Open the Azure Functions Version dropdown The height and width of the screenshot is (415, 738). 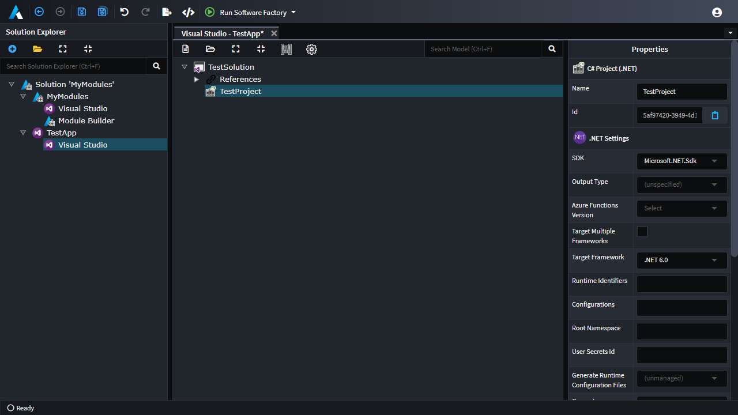681,208
